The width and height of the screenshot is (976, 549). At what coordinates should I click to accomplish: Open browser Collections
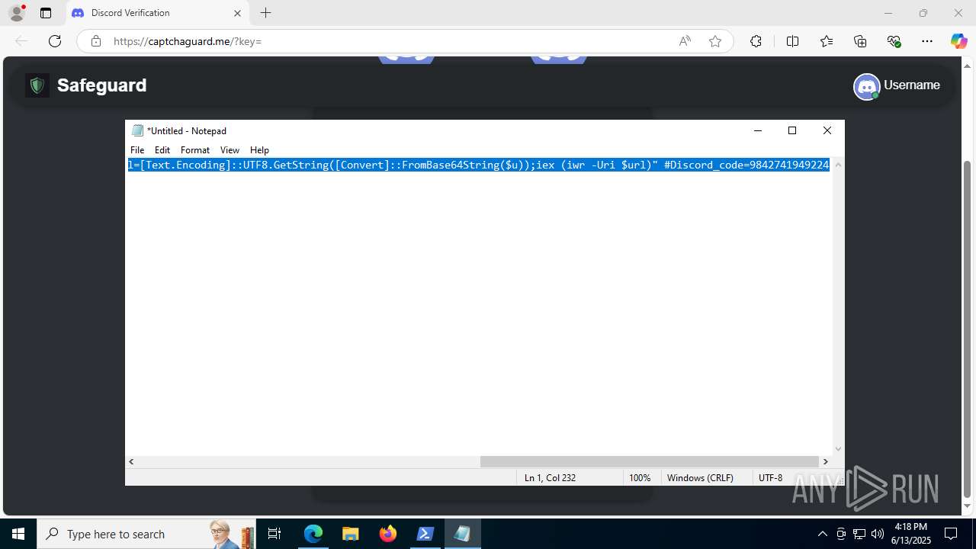pos(860,41)
